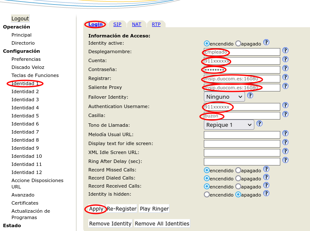This screenshot has width=310, height=231.
Task: Click help icon next to Tono de Llamada
Action: (259, 124)
